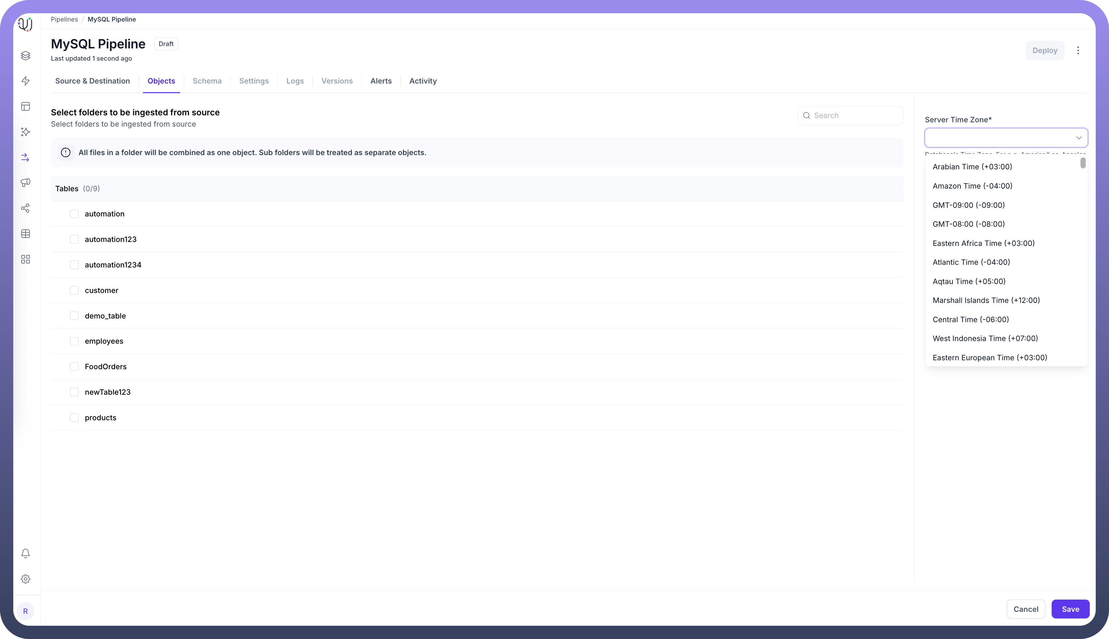Pick Marshall Islands Time (+12:00) option
The height and width of the screenshot is (639, 1109).
click(986, 300)
